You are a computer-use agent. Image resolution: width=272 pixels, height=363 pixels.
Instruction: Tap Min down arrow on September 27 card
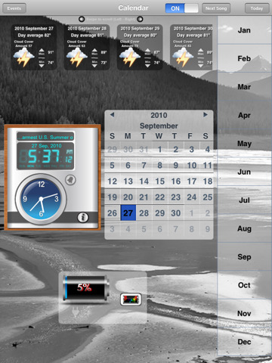42,66
